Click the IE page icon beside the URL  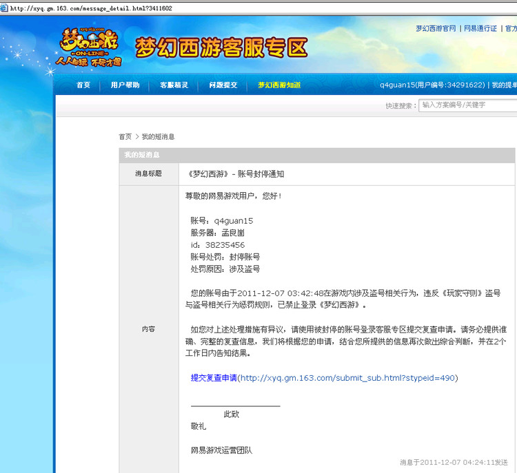pos(6,8)
